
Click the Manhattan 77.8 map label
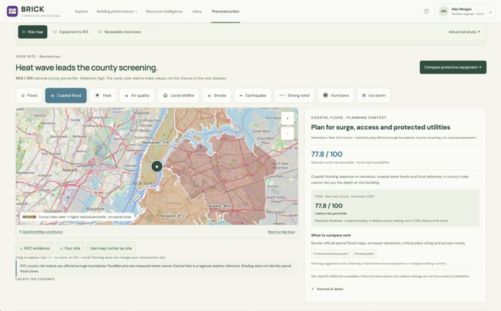[x=155, y=143]
